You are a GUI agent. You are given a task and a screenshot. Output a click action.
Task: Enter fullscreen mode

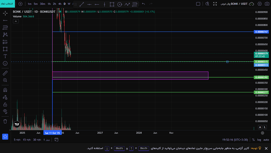tap(215, 4)
